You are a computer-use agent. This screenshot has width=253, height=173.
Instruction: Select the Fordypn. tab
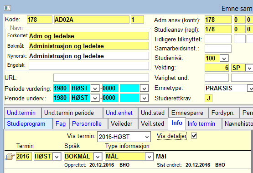point(224,113)
